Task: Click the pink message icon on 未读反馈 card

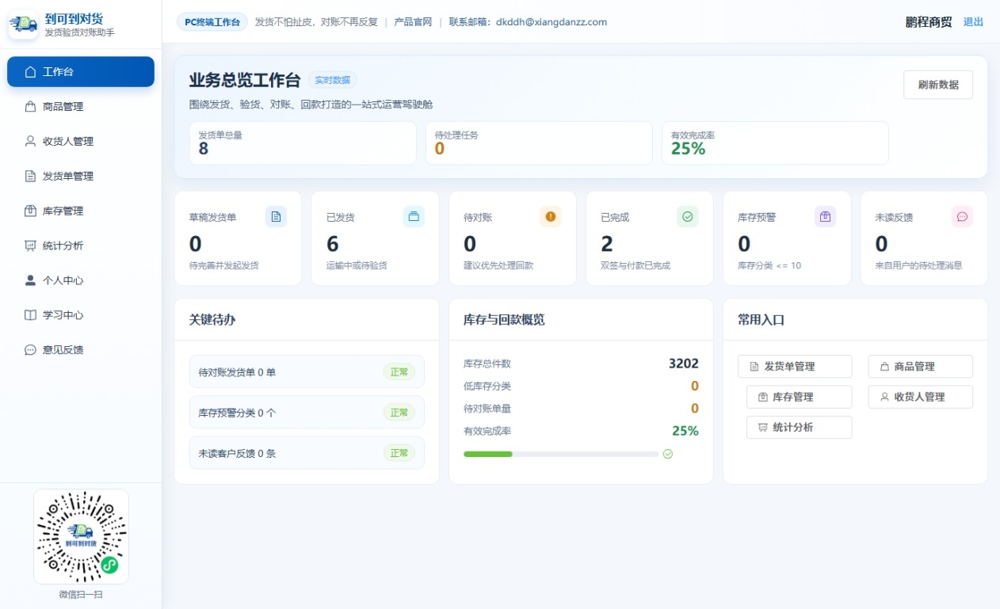Action: click(x=962, y=217)
